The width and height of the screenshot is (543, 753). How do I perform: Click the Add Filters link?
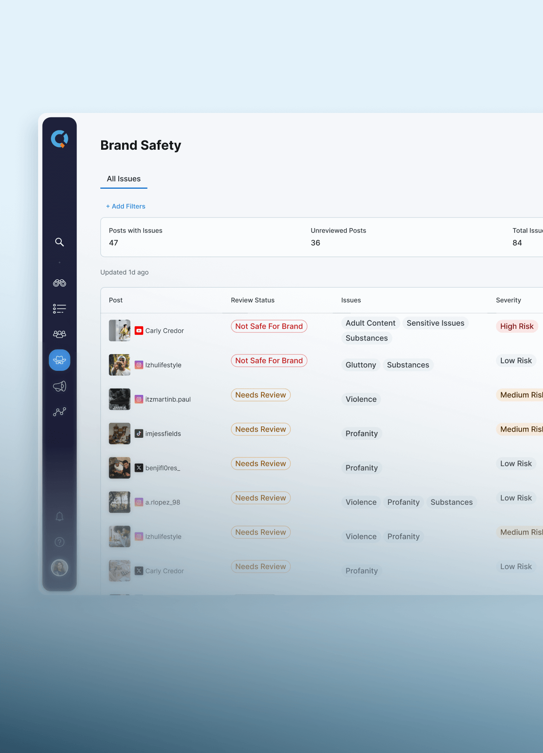tap(126, 206)
